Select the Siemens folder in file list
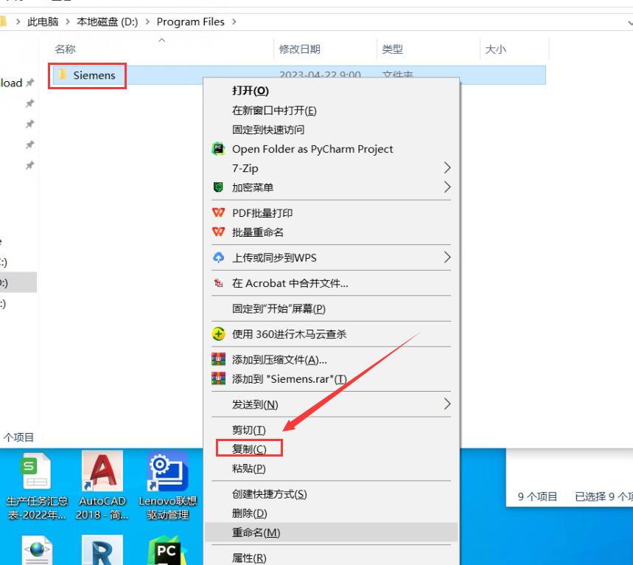633x565 pixels. [94, 75]
